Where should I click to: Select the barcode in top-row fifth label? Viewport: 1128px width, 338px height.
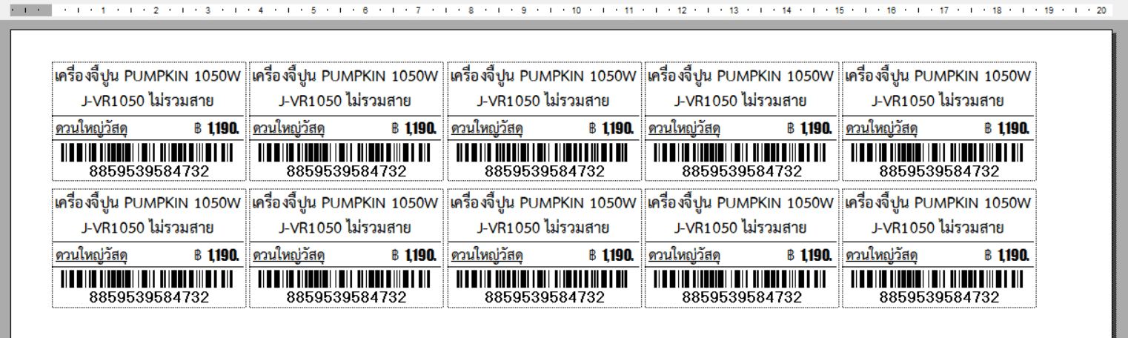(x=939, y=153)
